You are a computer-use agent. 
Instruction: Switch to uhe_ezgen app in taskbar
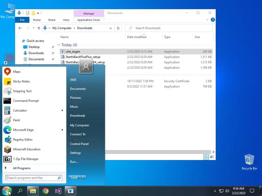click(71, 191)
